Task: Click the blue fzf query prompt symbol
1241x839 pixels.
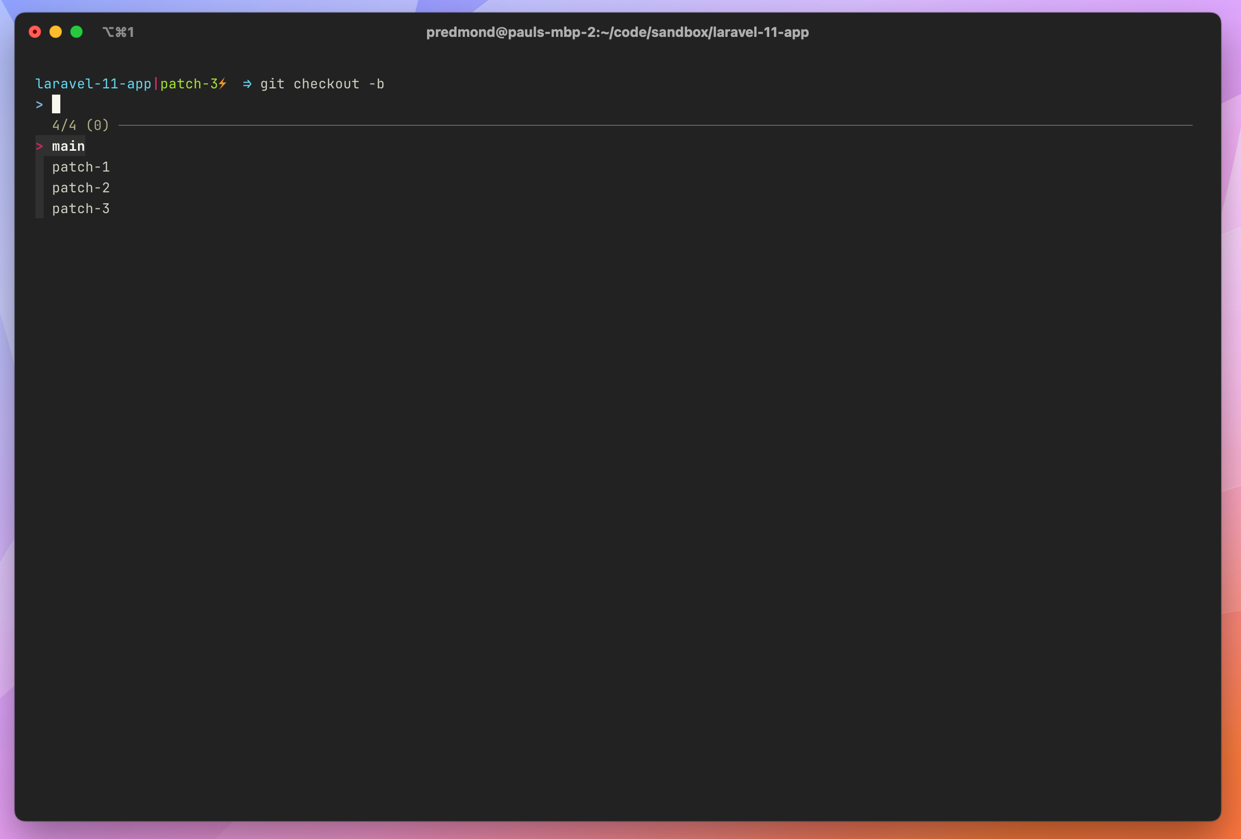Action: (x=40, y=104)
